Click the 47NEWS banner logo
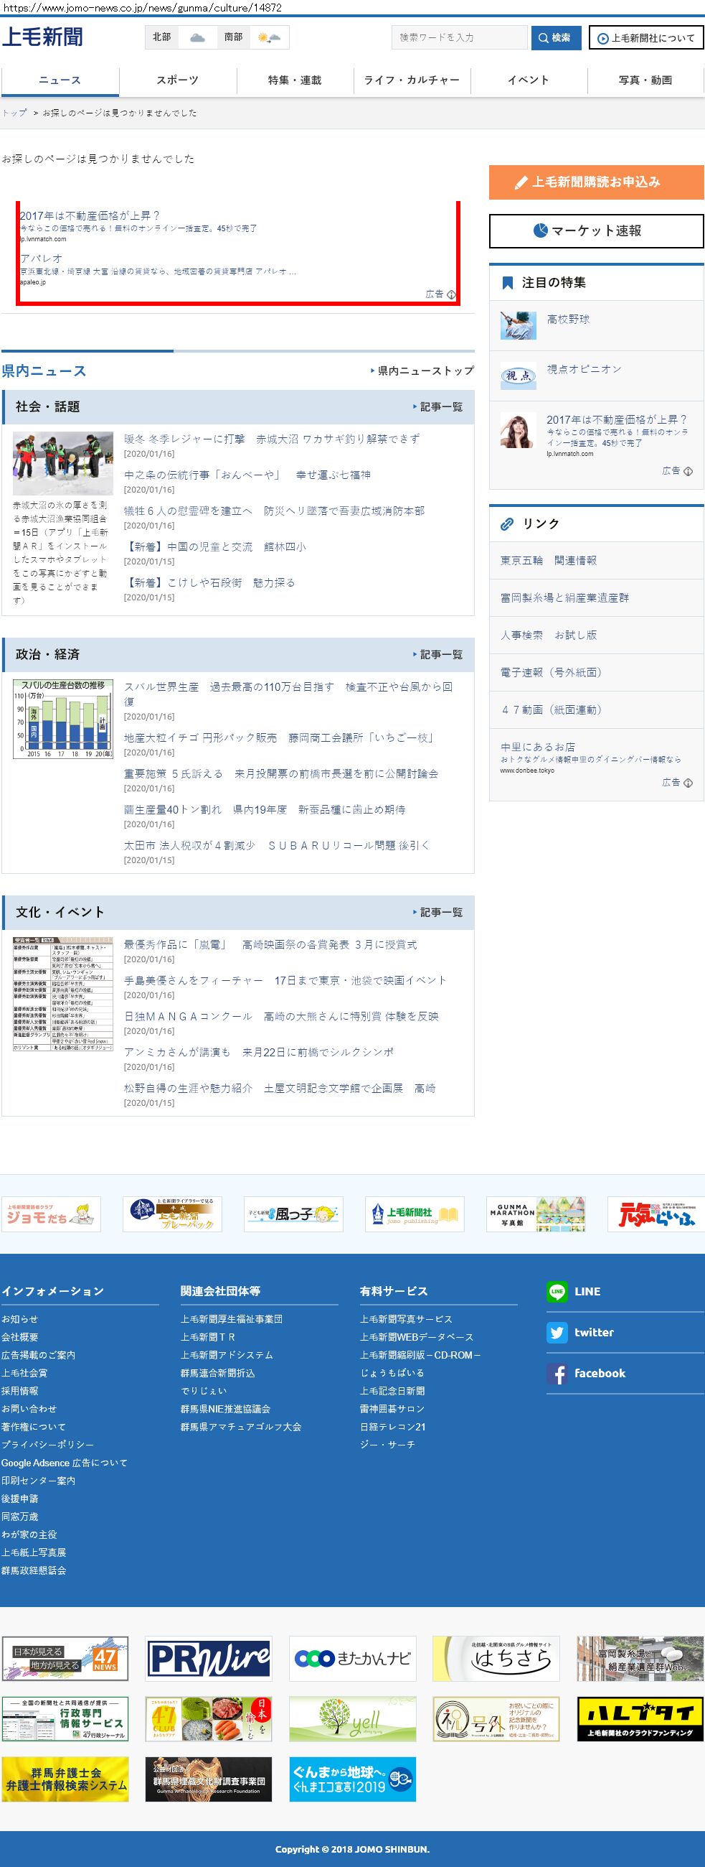 tap(65, 1658)
